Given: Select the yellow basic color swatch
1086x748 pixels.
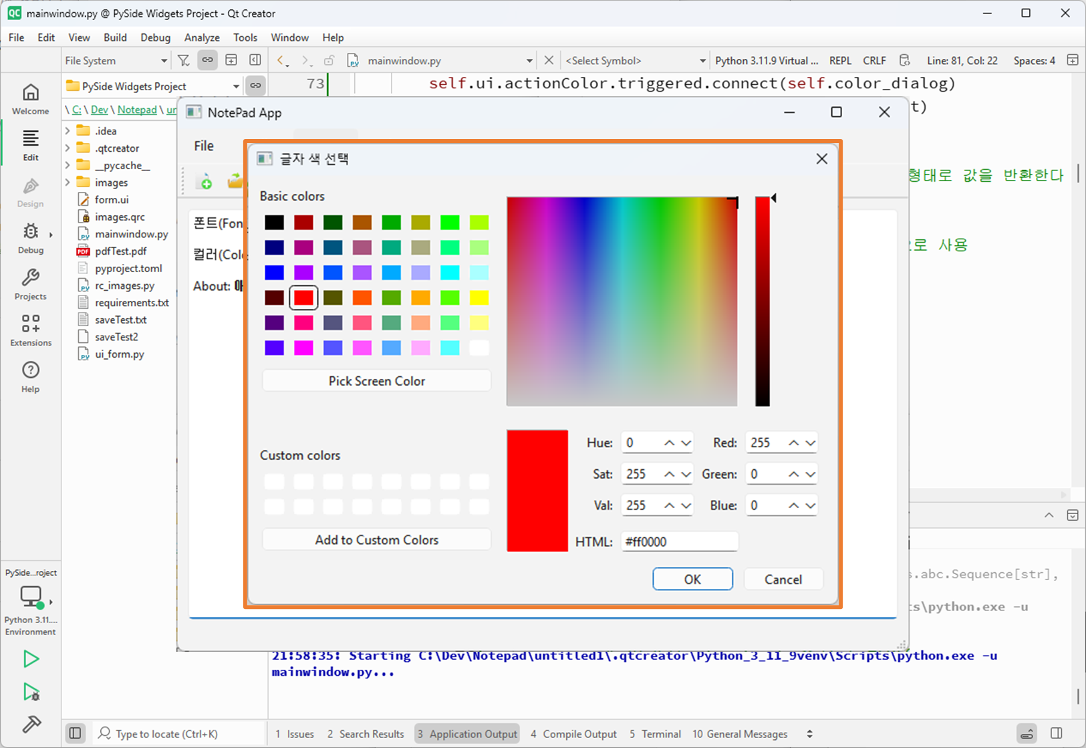Looking at the screenshot, I should [479, 297].
